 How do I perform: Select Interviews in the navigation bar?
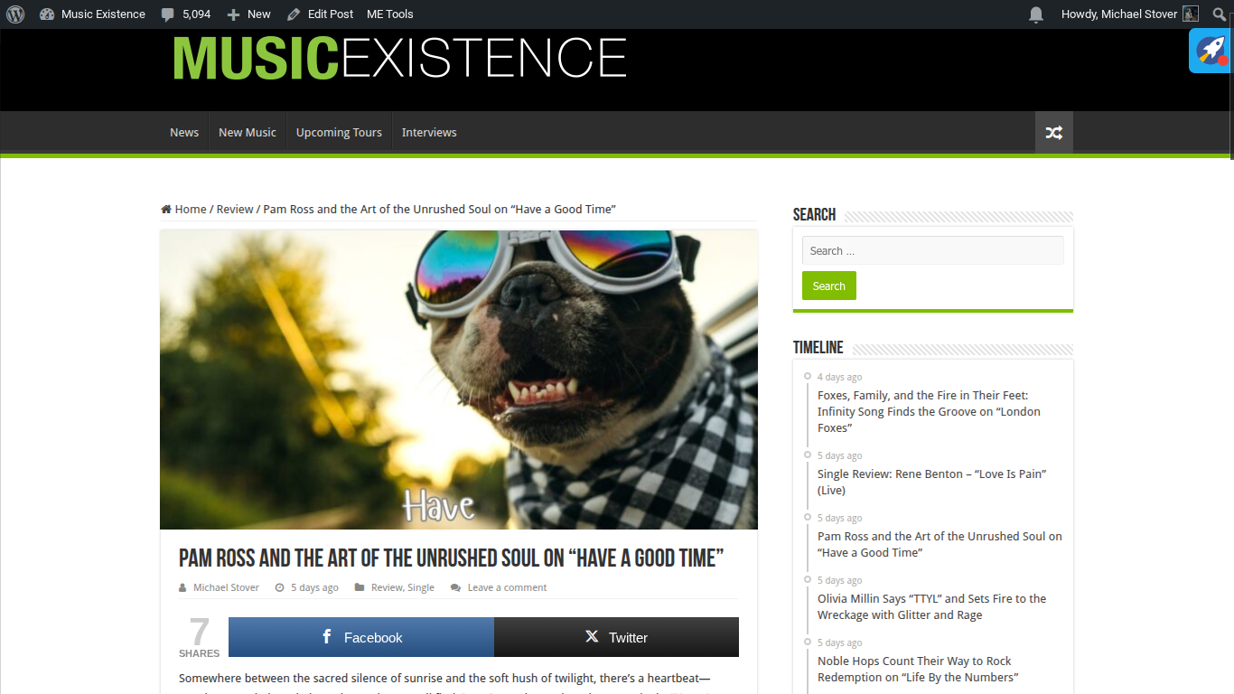click(x=429, y=132)
